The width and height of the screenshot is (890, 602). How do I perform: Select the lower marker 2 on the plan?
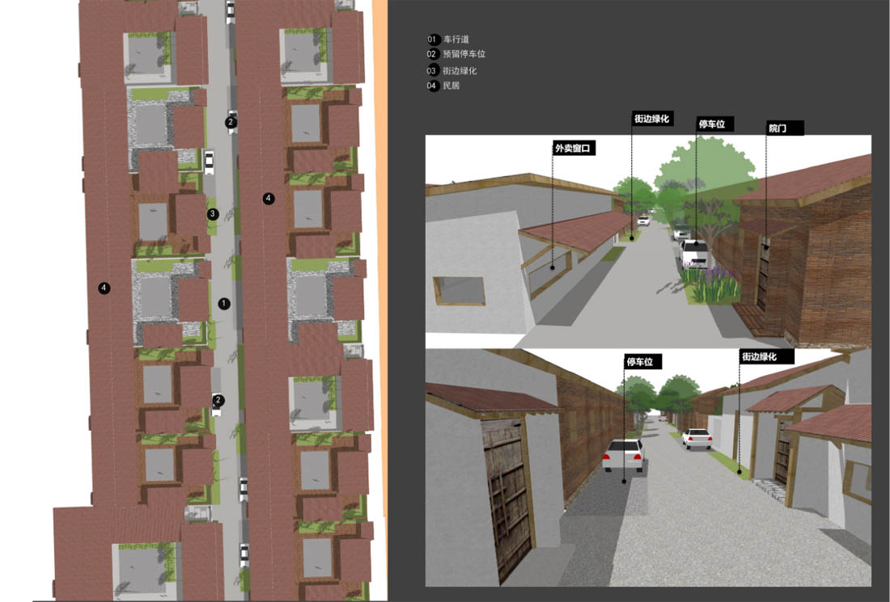[218, 399]
